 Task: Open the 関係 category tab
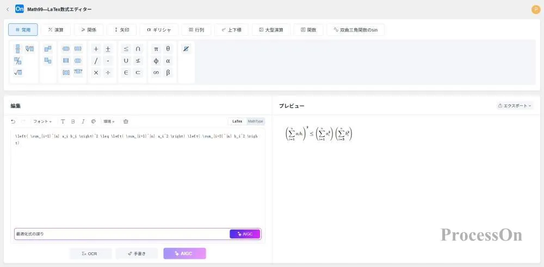(89, 30)
